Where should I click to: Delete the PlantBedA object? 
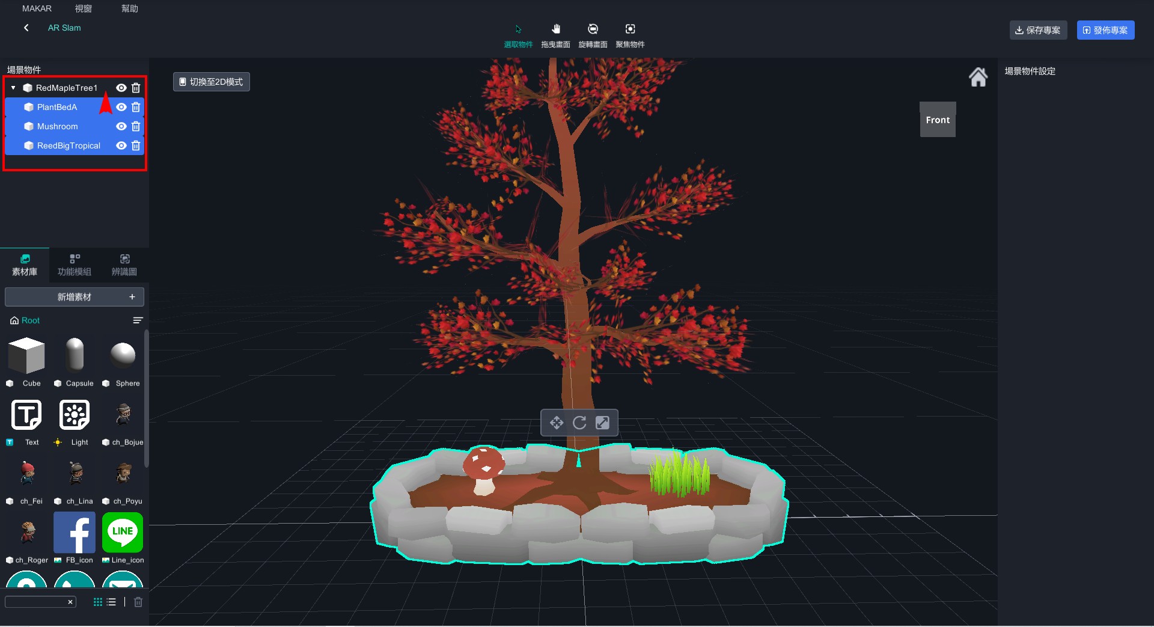(x=136, y=107)
